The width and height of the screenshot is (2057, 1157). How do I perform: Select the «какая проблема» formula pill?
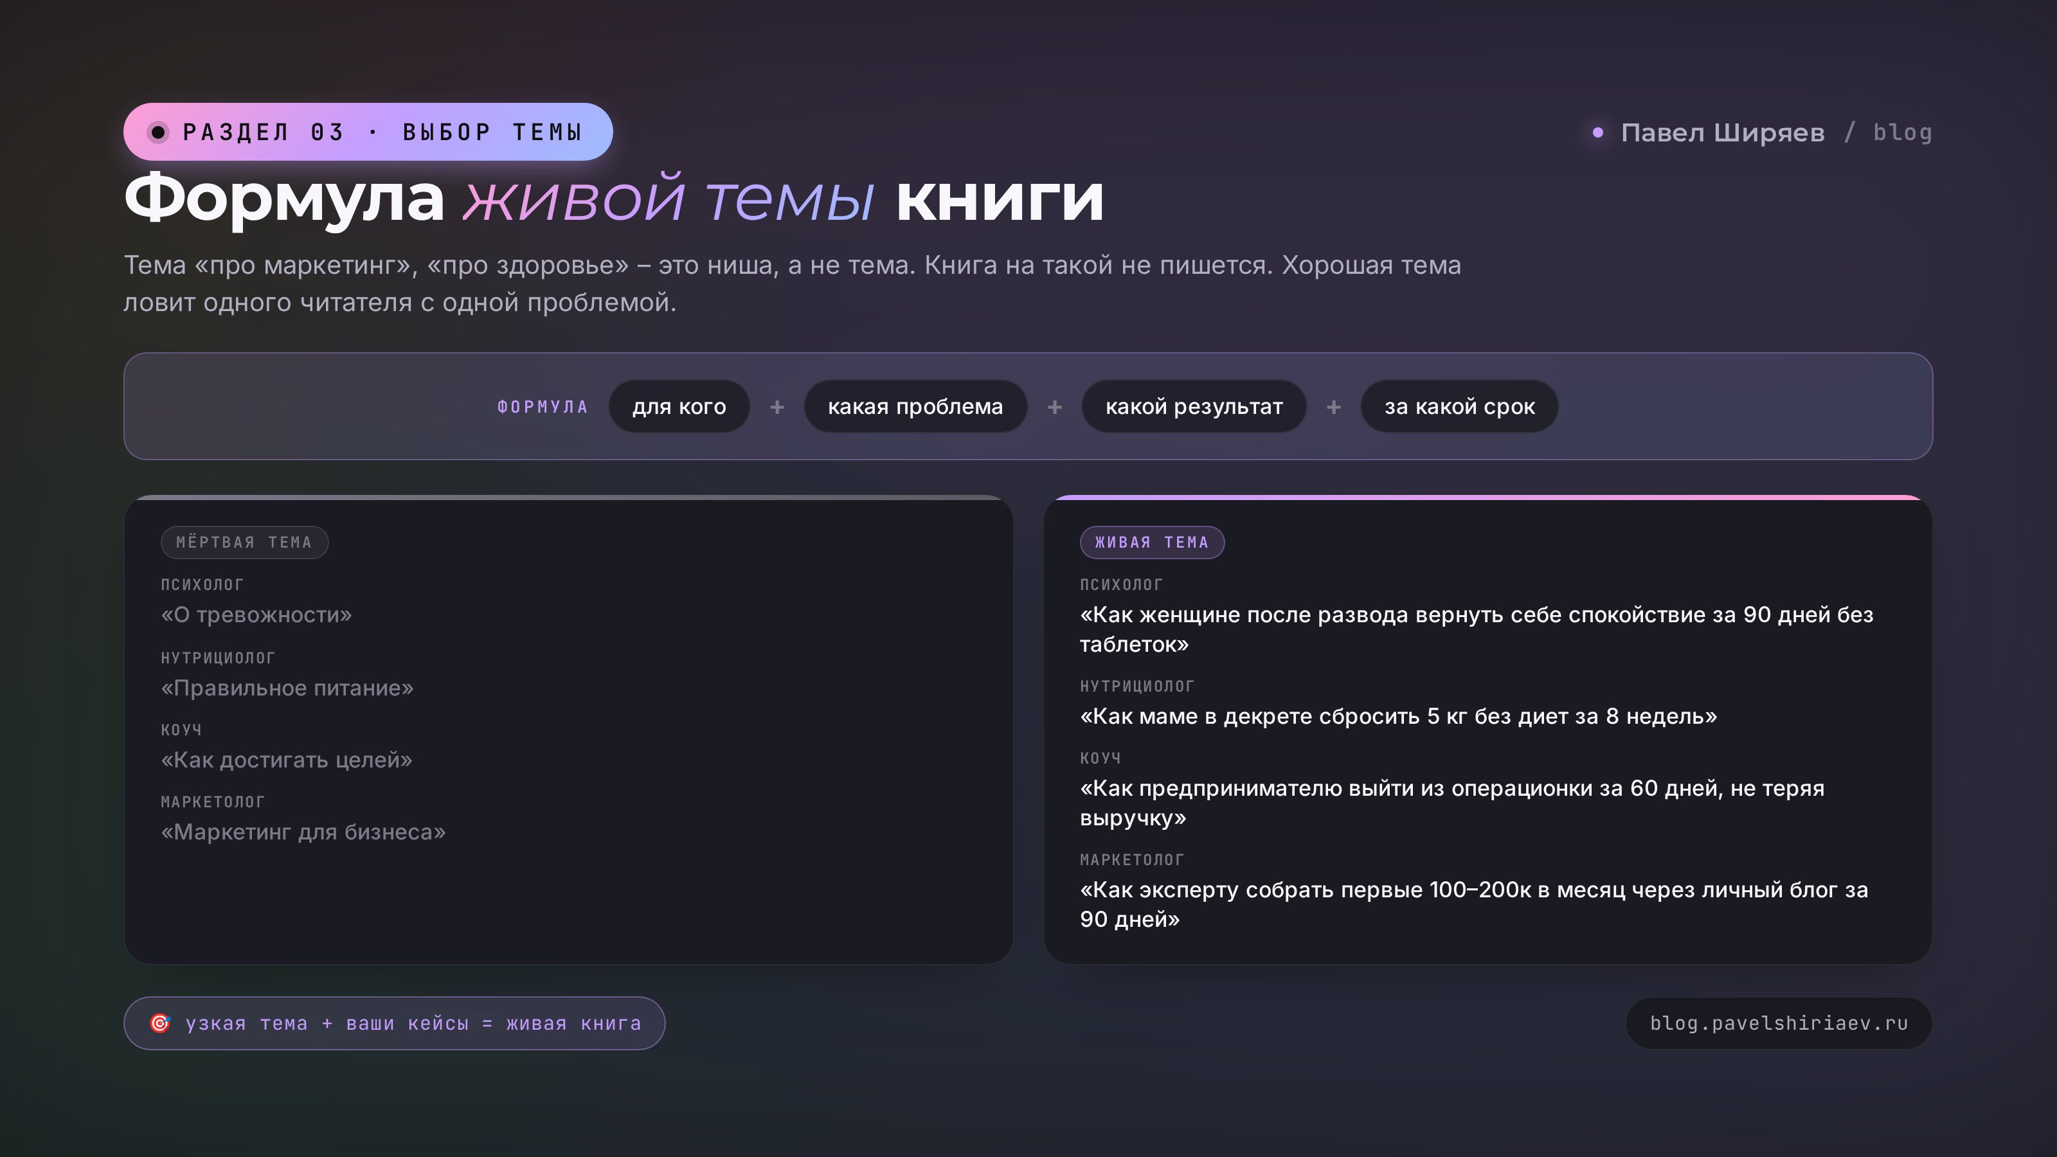point(915,406)
